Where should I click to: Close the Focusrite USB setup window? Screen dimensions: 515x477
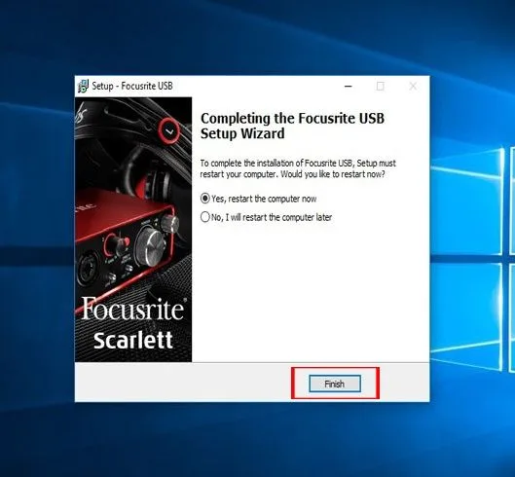(413, 87)
